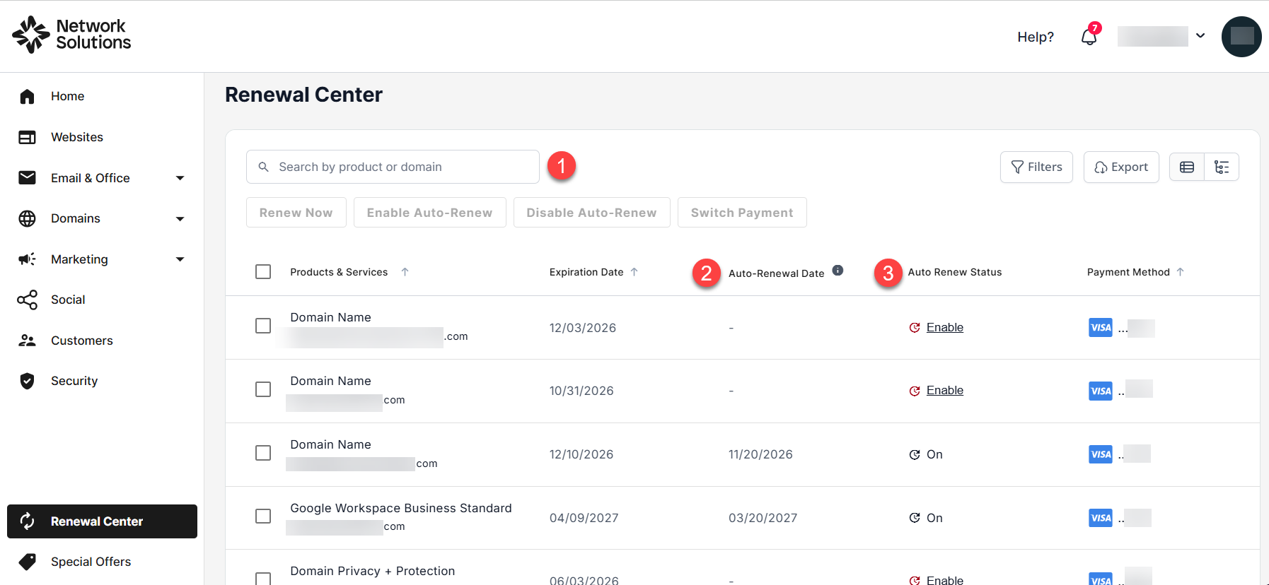Sort by Products & Services arrow
The height and width of the screenshot is (585, 1269).
coord(405,272)
